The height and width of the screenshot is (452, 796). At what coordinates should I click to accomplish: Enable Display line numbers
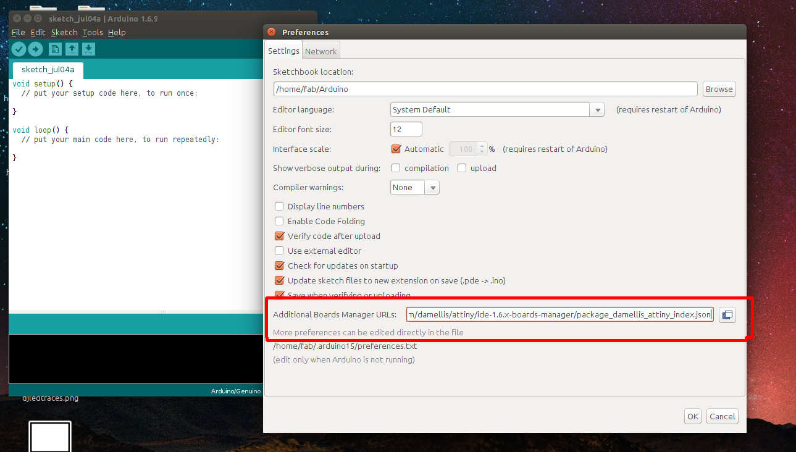(x=279, y=206)
